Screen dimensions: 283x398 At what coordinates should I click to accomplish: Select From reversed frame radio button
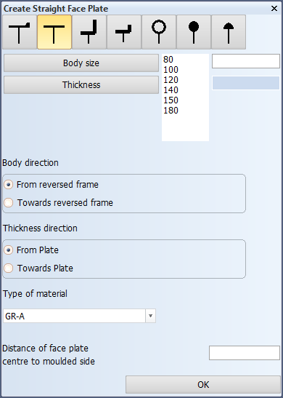click(9, 185)
